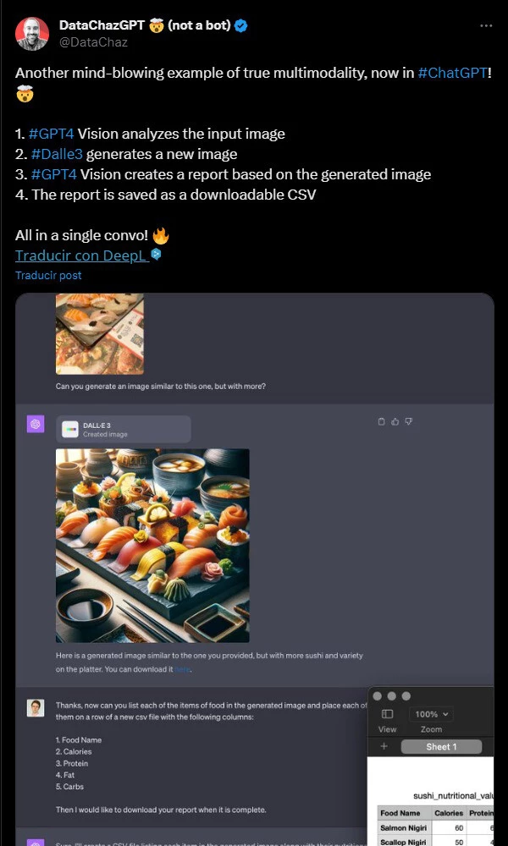Click the uploaded sushi photo thumbnail
The image size is (508, 846).
click(100, 333)
